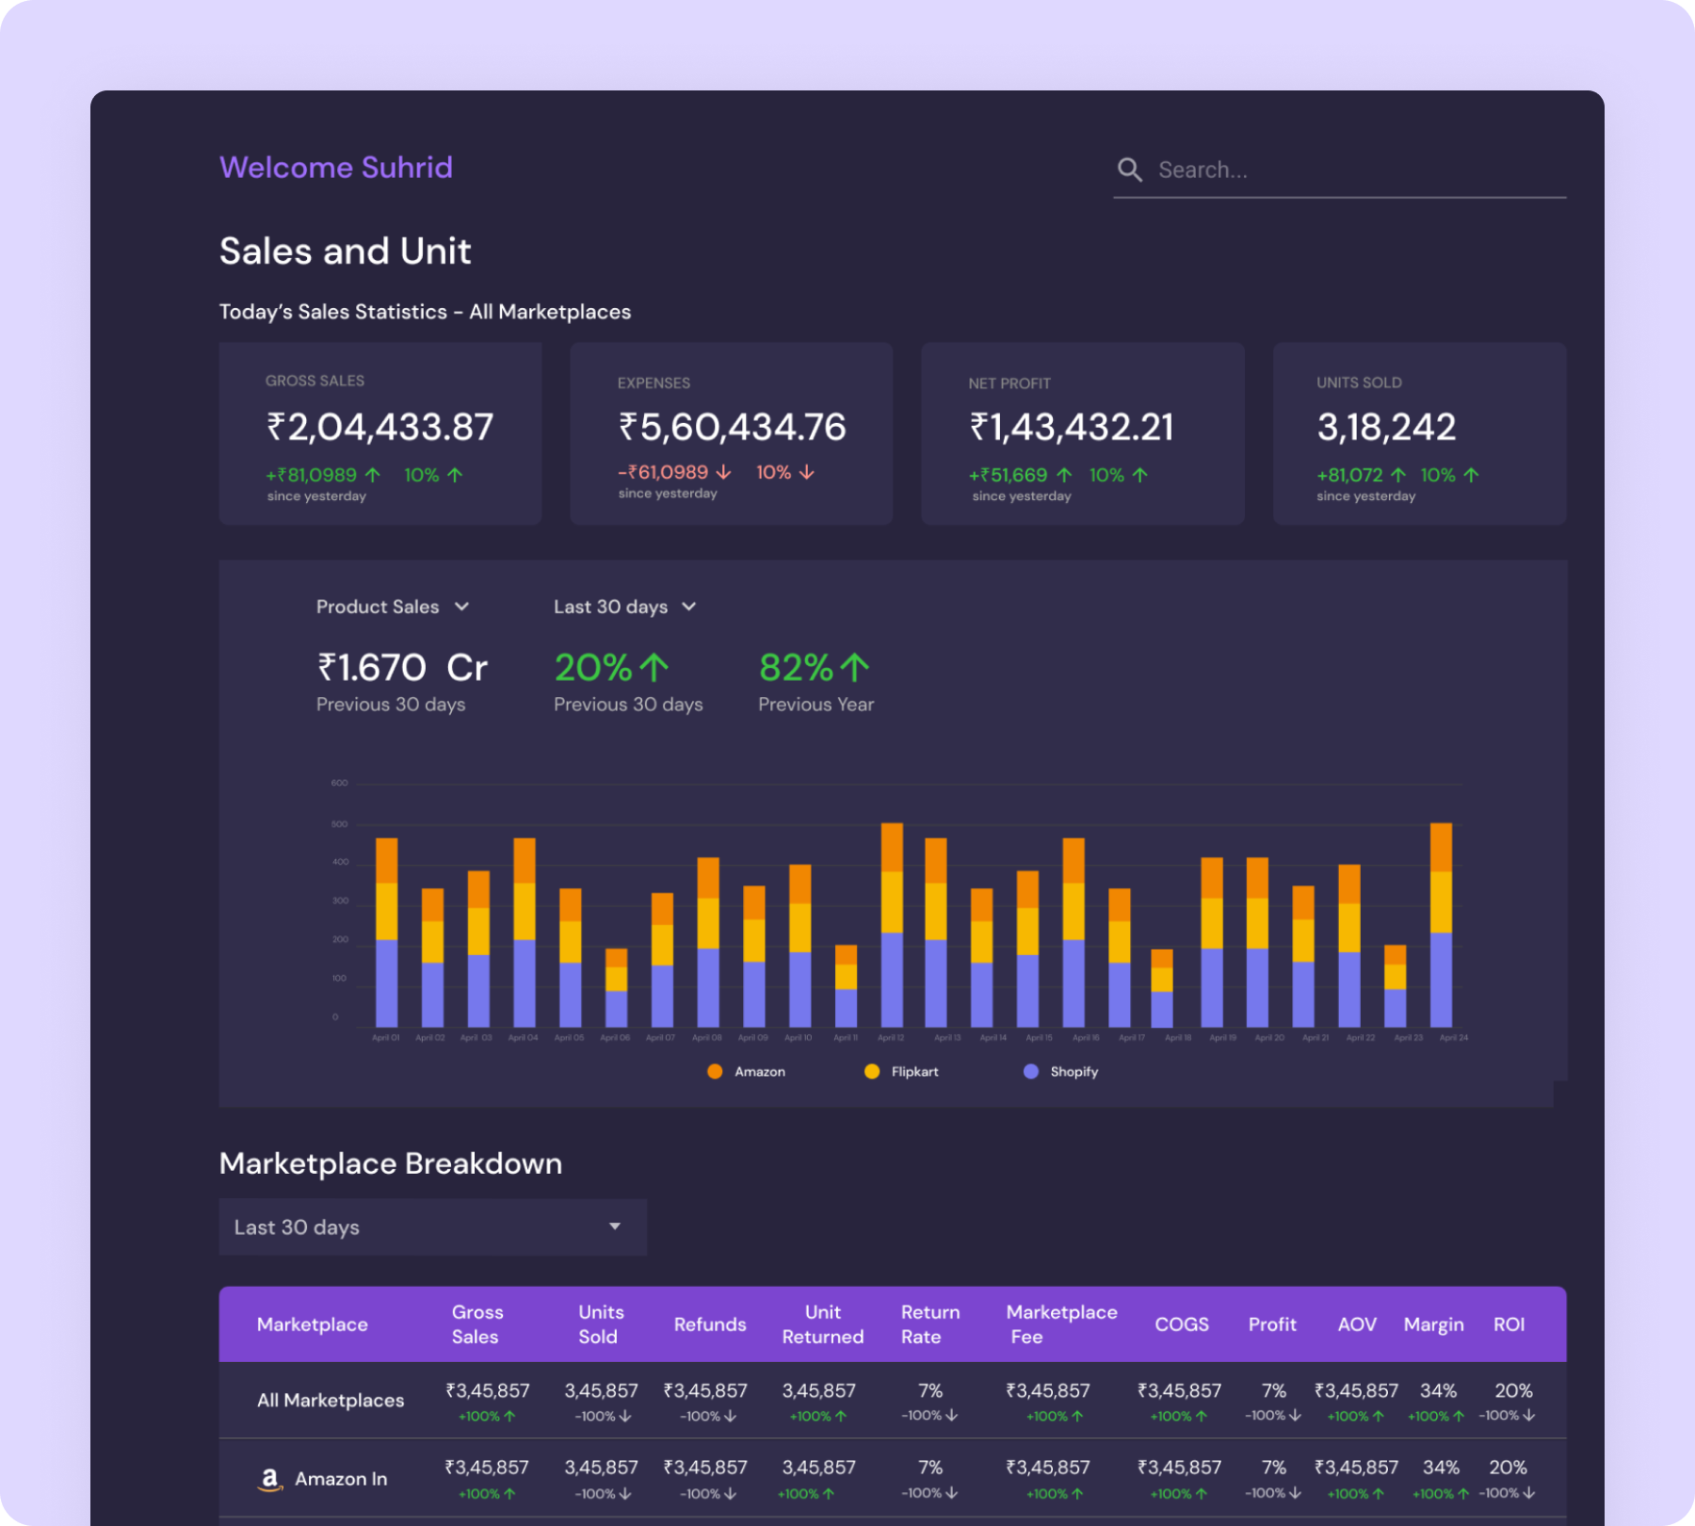Toggle Shopify visibility via legend marker
Viewport: 1695px width, 1526px height.
tap(1030, 1071)
